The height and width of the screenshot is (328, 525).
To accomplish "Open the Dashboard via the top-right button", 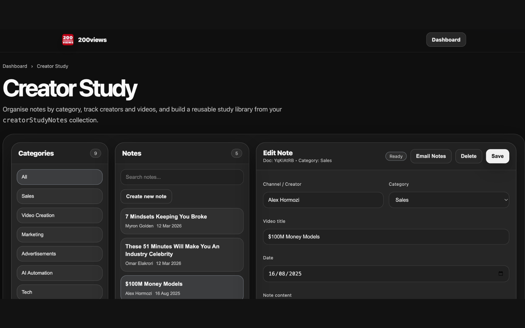I will point(446,40).
